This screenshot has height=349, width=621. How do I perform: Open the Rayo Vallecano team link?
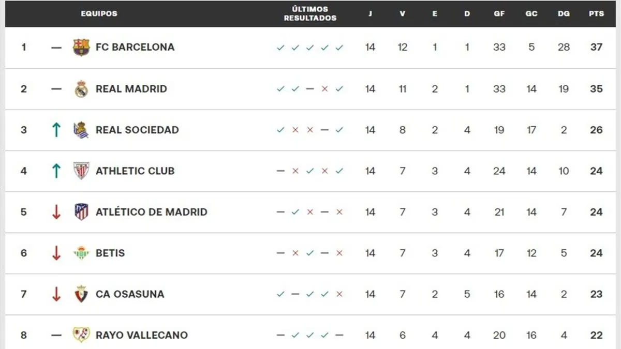[x=142, y=335]
